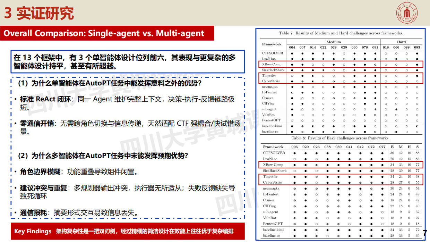430x242 pixels.
Task: Click the 'Medium' column group header in Table 7
Action: (333, 42)
